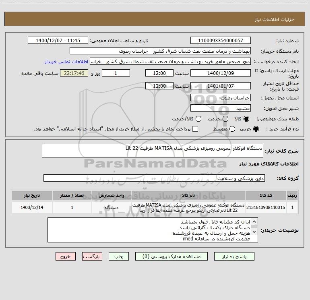Choose the متوسط purchase type radio
This screenshot has width=310, height=300.
coord(232,129)
